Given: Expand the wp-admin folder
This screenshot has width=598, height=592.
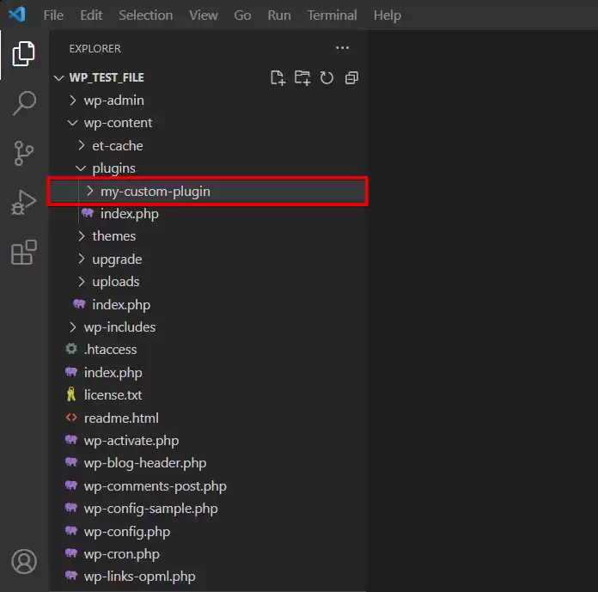Looking at the screenshot, I should 113,101.
